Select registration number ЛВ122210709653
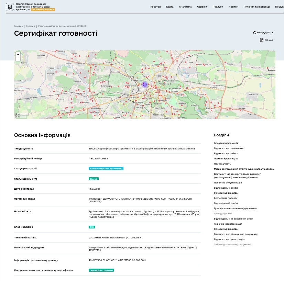The width and height of the screenshot is (284, 281). point(98,158)
